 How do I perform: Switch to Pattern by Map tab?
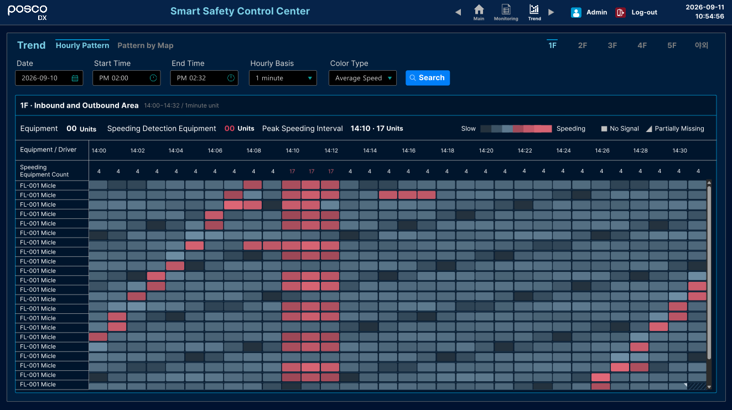click(x=146, y=45)
